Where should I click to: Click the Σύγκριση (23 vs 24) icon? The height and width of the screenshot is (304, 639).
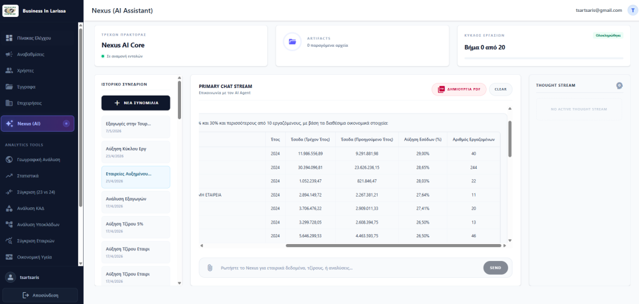pyautogui.click(x=9, y=192)
